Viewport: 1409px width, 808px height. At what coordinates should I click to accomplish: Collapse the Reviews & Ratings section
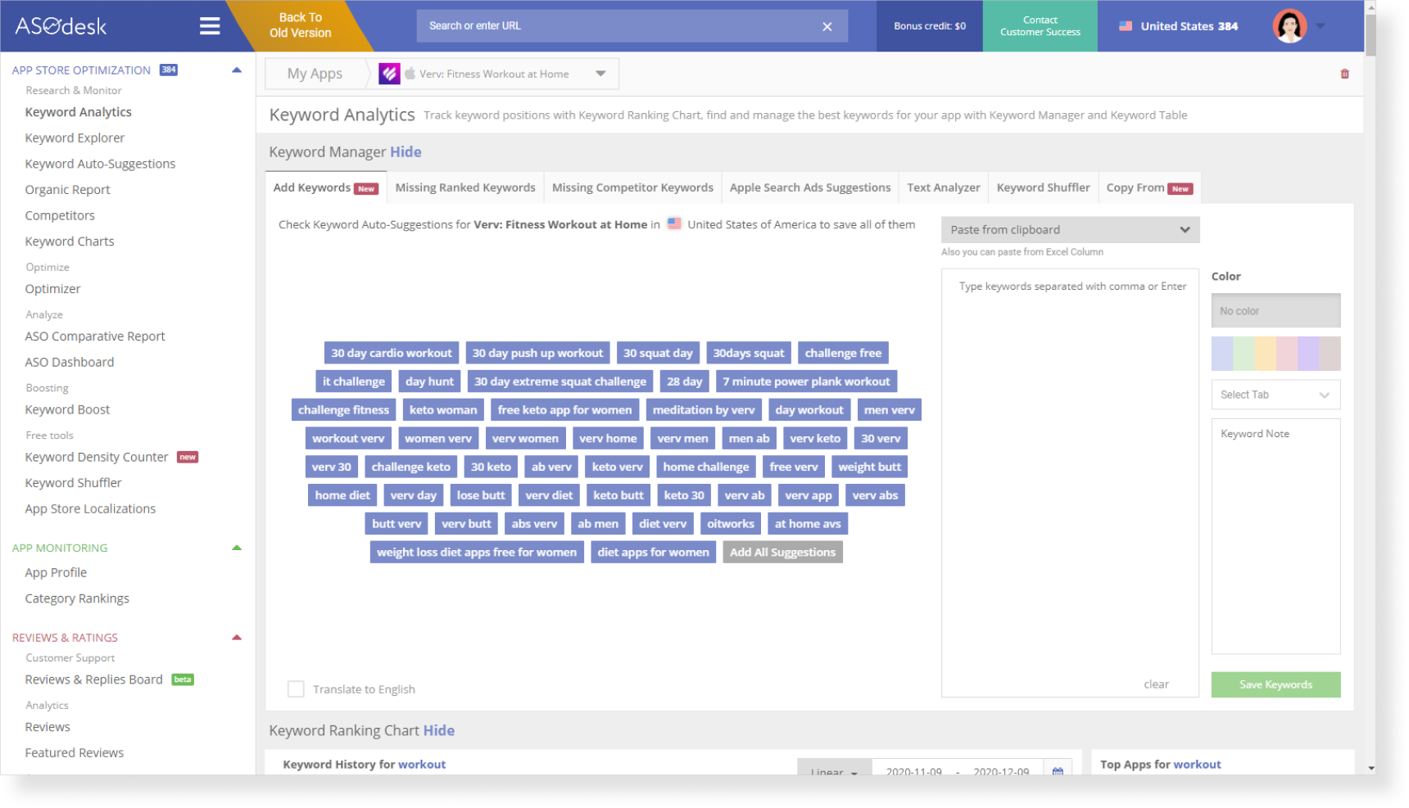tap(237, 638)
